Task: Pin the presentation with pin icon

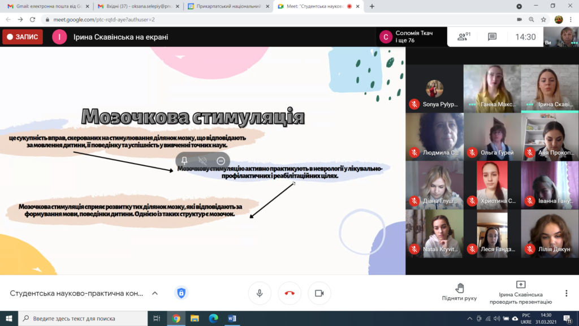Action: (184, 161)
